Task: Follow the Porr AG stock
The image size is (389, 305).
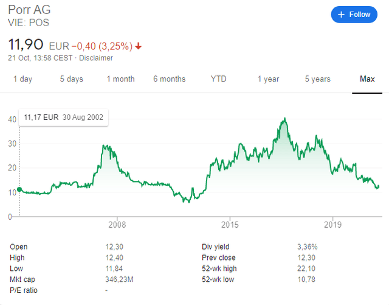Action: click(354, 15)
